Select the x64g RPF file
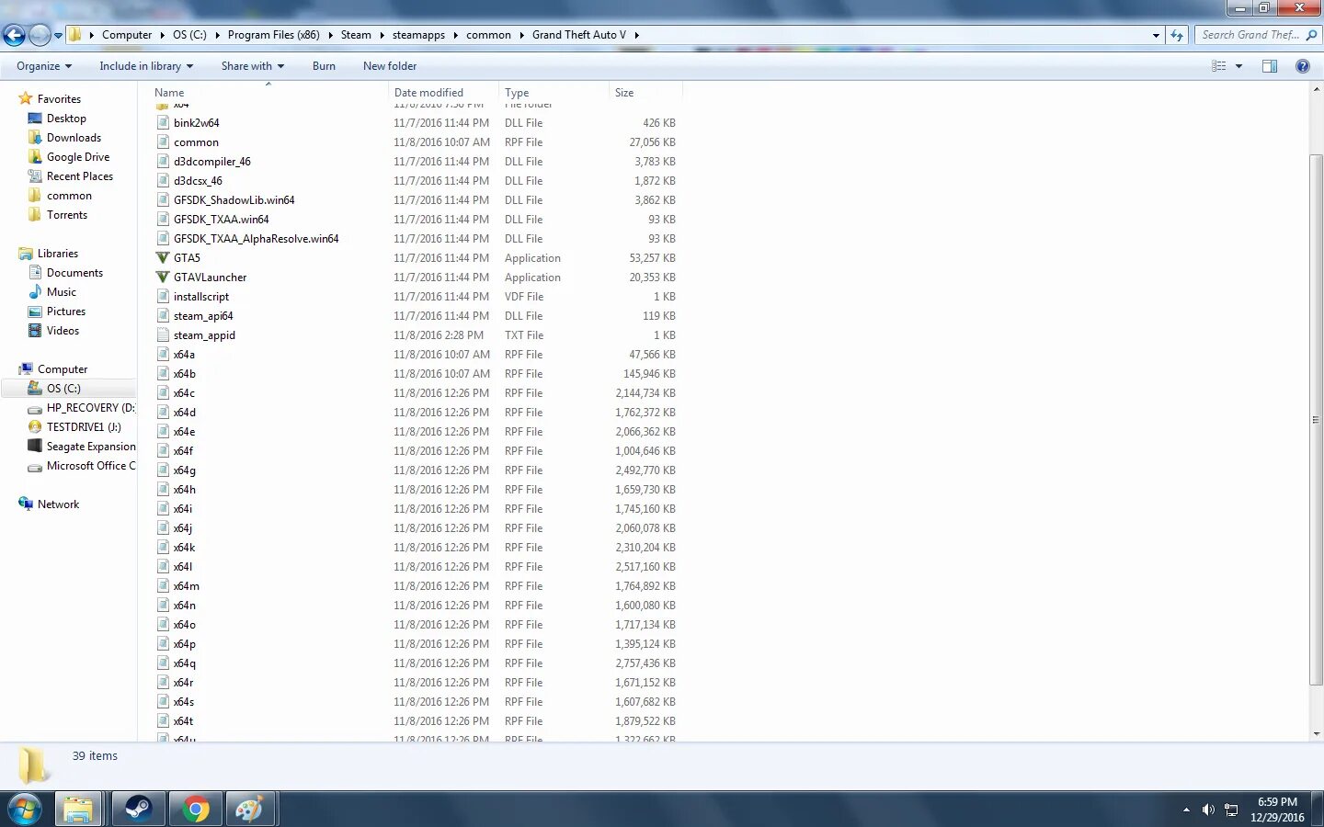 184,470
